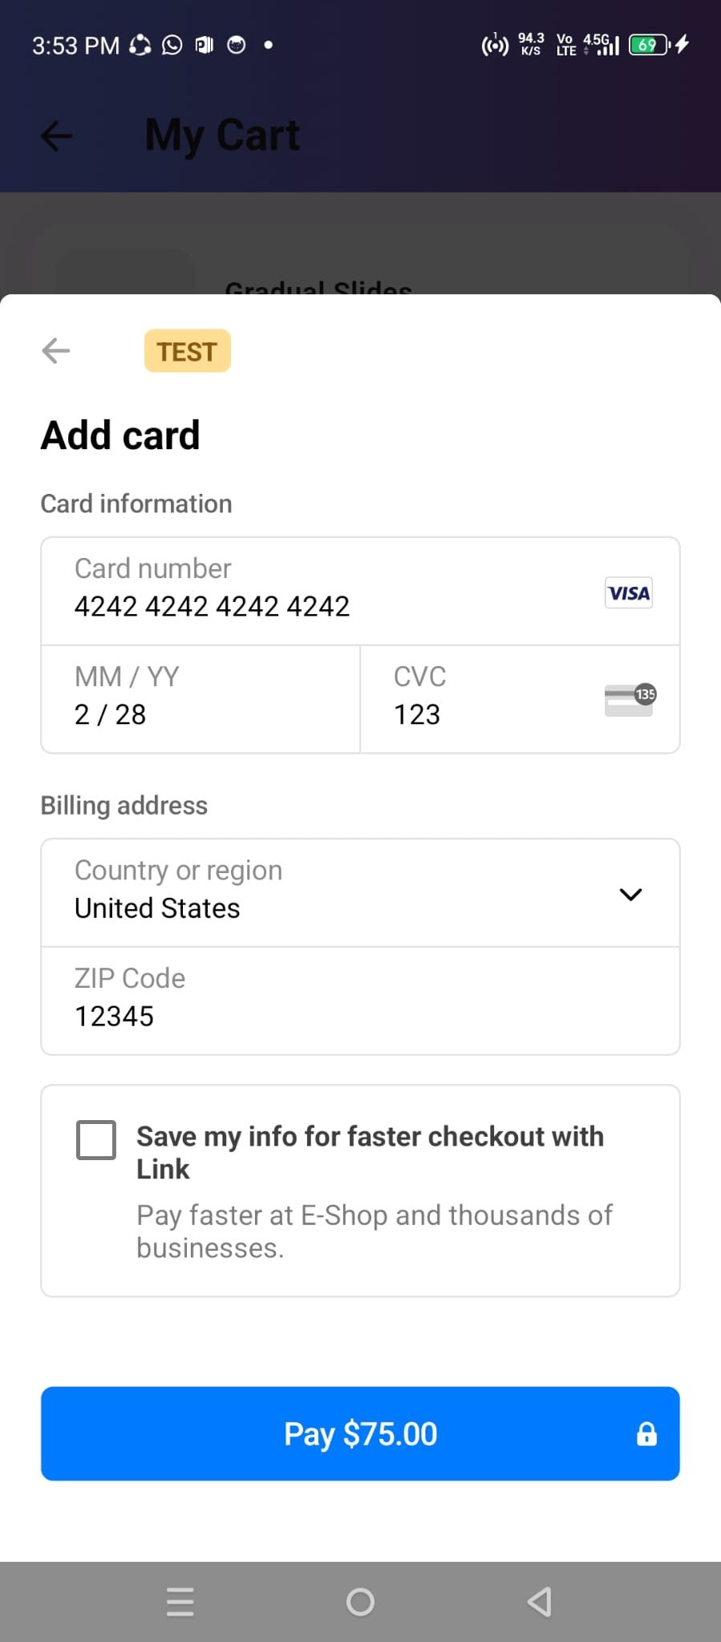The height and width of the screenshot is (1642, 721).
Task: Tap the My Cart title
Action: pos(222,135)
